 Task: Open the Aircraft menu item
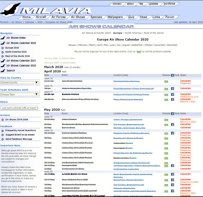(41, 17)
